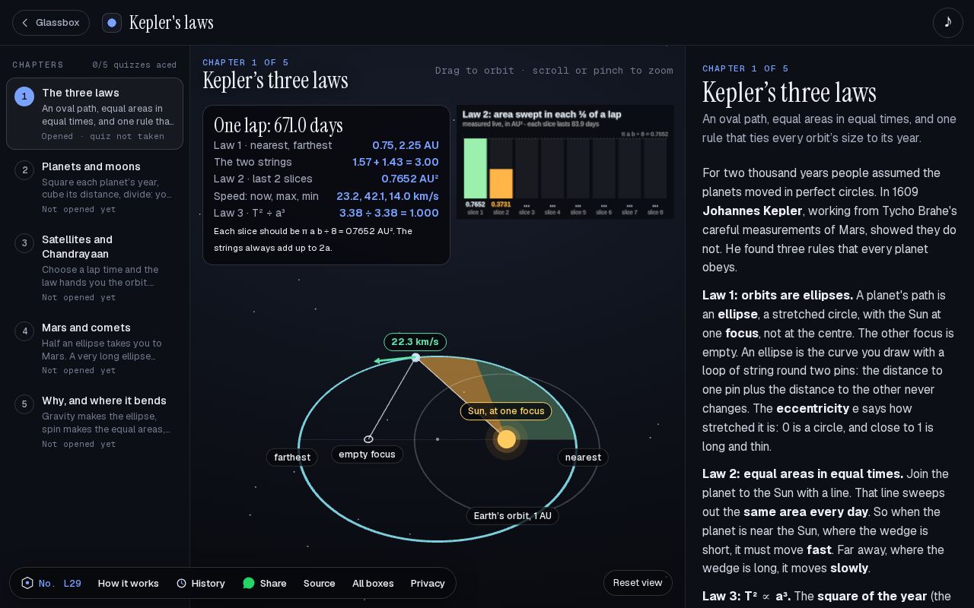Open chapter Satellites and Chandrayaan
This screenshot has height=608, width=974.
[x=94, y=268]
